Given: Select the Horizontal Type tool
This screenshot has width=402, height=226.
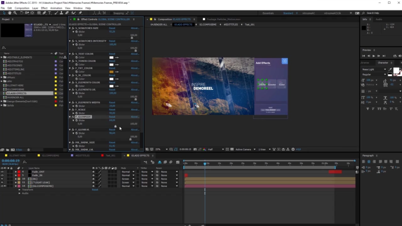Looking at the screenshot, I should click(x=50, y=13).
